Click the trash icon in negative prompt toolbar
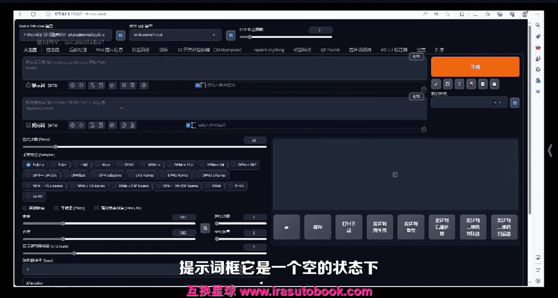The image size is (558, 298). point(132,126)
